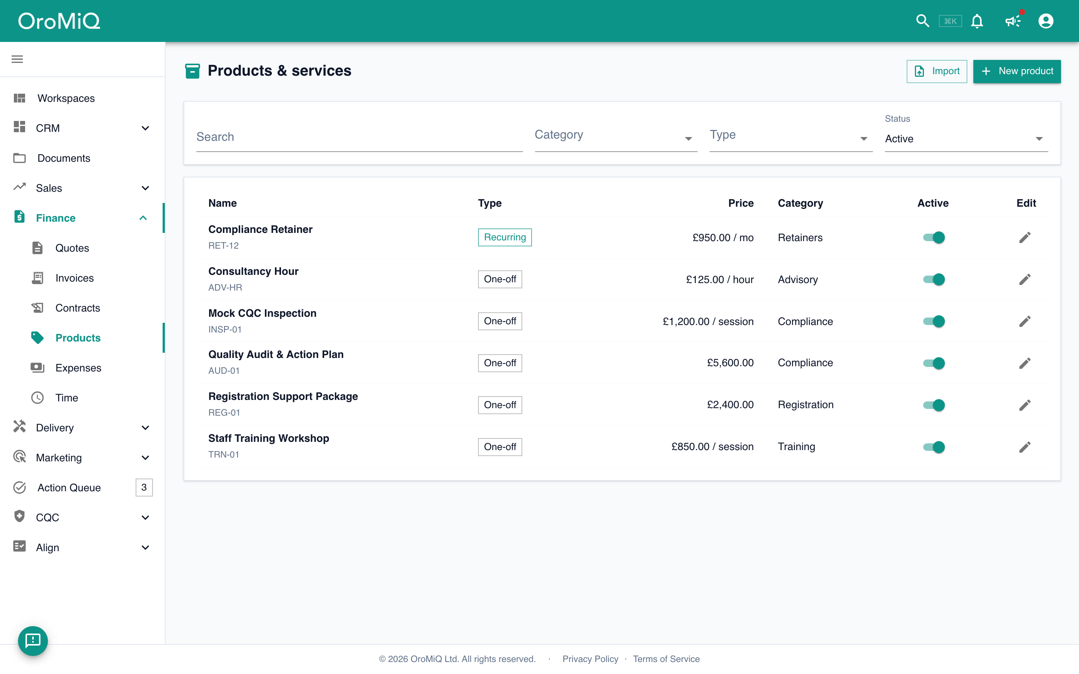Open Invoices under Finance

pos(82,278)
